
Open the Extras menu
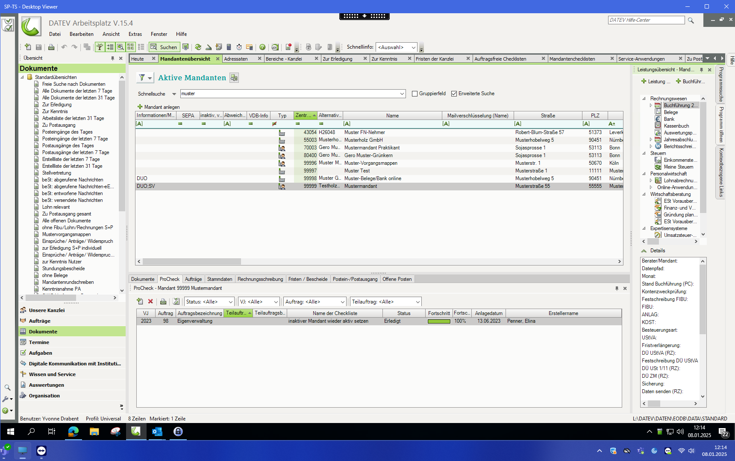coord(135,34)
